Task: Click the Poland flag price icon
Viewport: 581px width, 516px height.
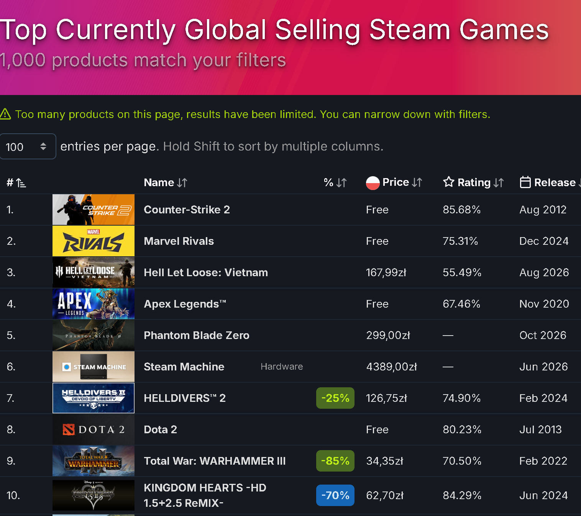Action: click(373, 183)
